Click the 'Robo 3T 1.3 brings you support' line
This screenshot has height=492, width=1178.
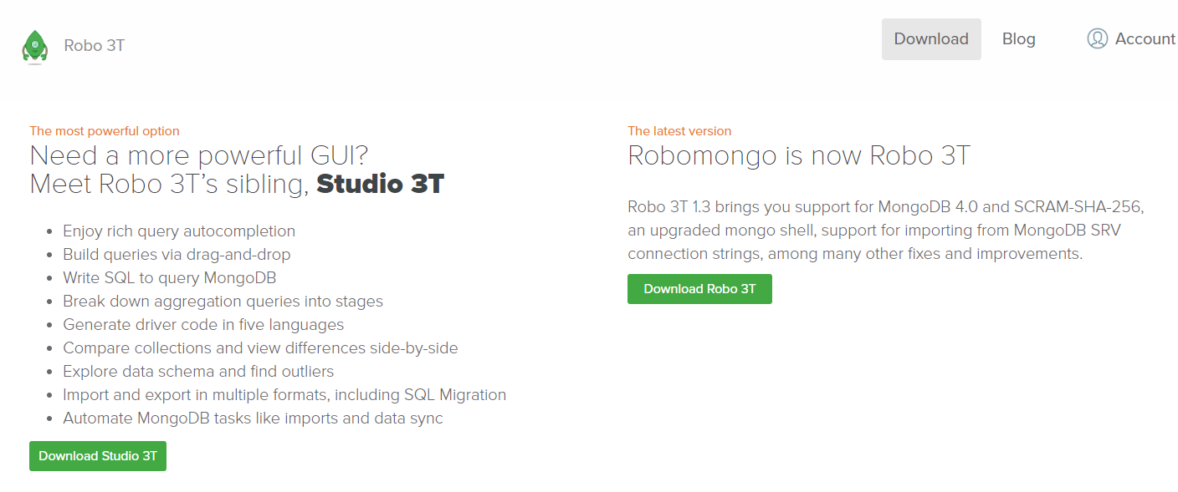coord(885,206)
